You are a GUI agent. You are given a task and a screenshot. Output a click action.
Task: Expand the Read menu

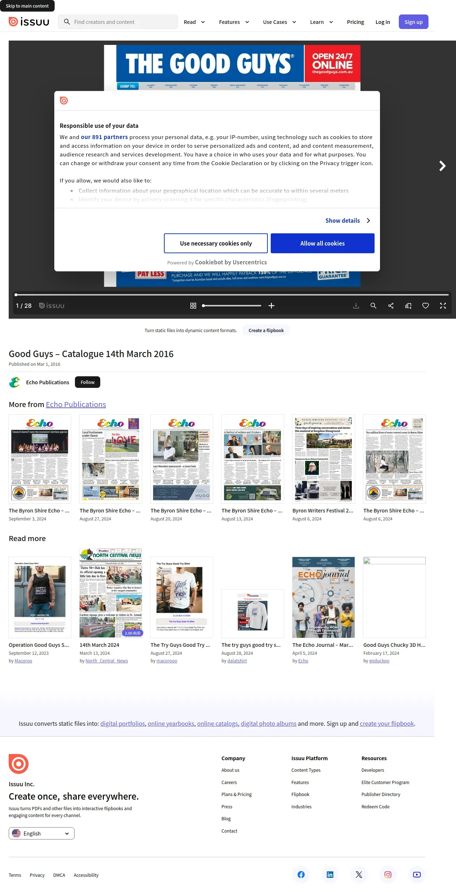point(194,22)
